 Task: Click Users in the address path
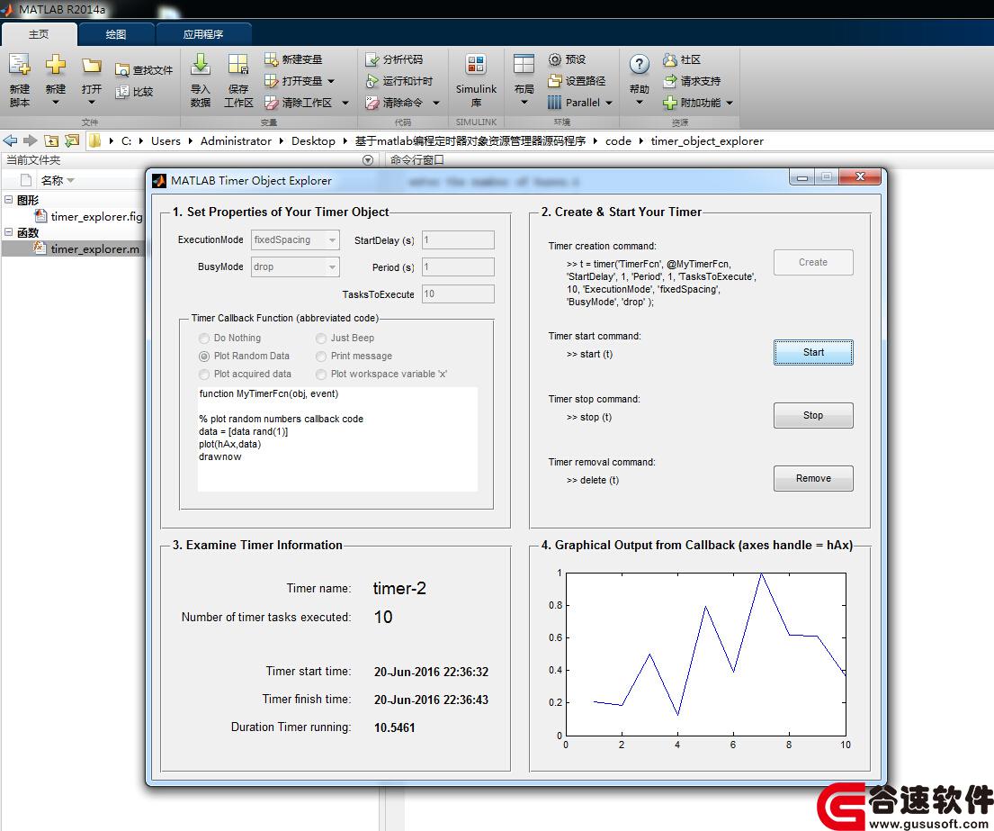(166, 140)
